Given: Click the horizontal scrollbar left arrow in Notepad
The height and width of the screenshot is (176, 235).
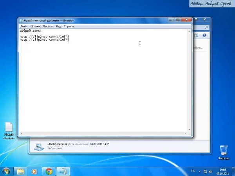Looking at the screenshot, I should click(x=21, y=133).
